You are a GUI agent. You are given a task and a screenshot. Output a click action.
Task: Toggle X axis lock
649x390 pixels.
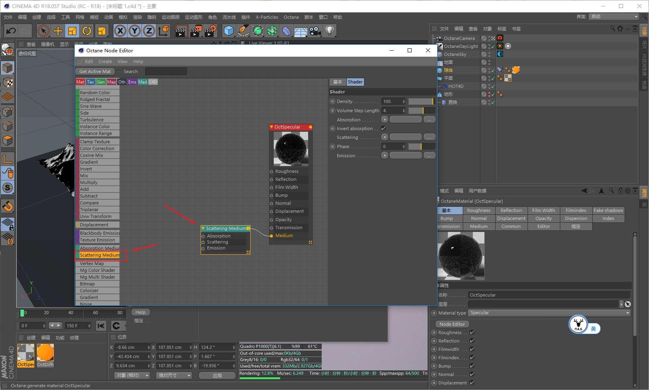click(x=120, y=31)
